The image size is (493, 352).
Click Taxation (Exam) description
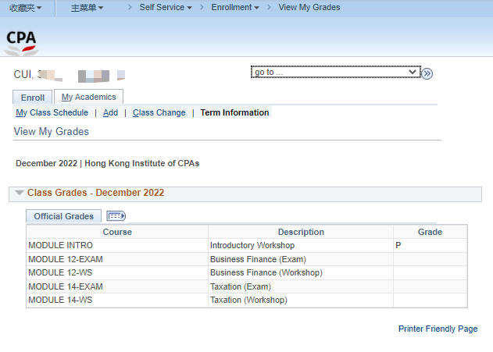(240, 286)
